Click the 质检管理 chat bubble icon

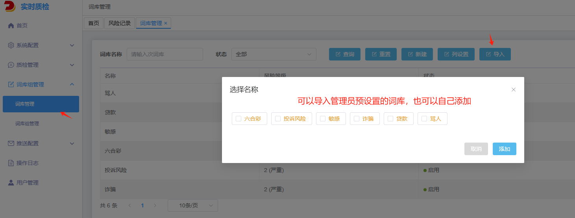(x=11, y=65)
